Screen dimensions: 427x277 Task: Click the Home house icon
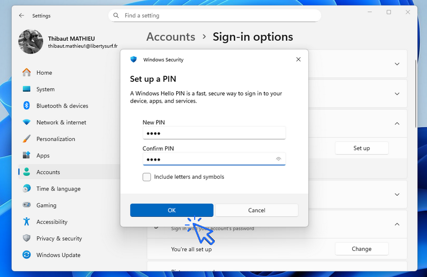(x=26, y=73)
